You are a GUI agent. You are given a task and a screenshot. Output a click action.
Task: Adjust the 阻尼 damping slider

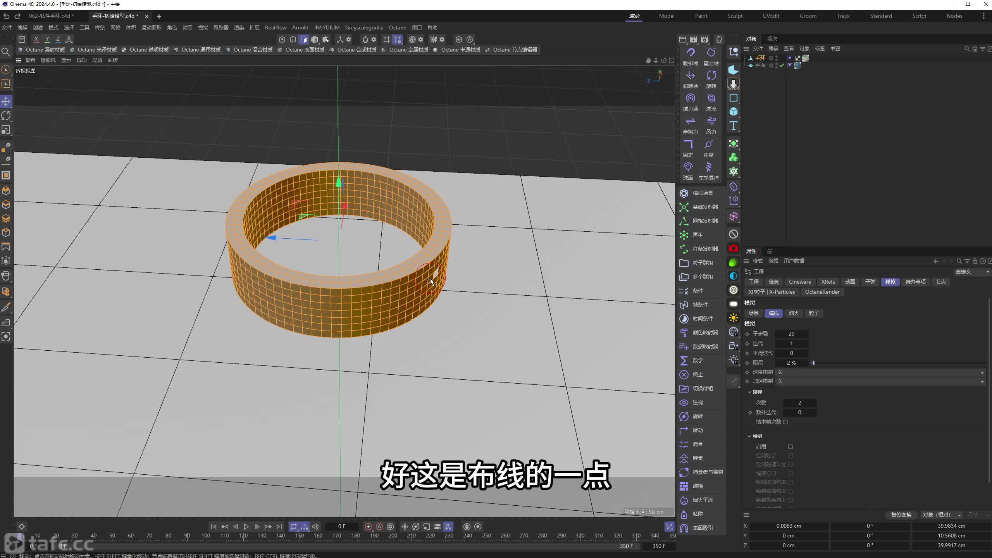click(x=813, y=363)
